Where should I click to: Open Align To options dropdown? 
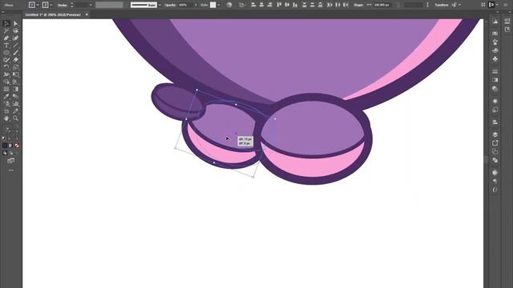click(243, 5)
